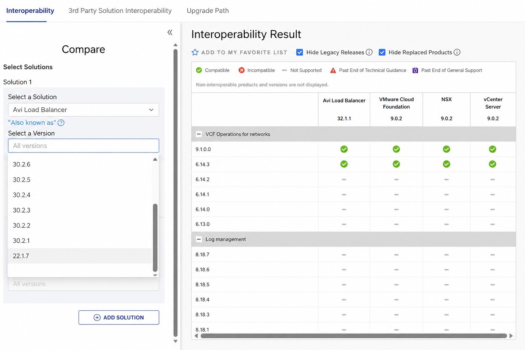Click the version list scroll-up arrow
The image size is (525, 350).
pos(155,159)
